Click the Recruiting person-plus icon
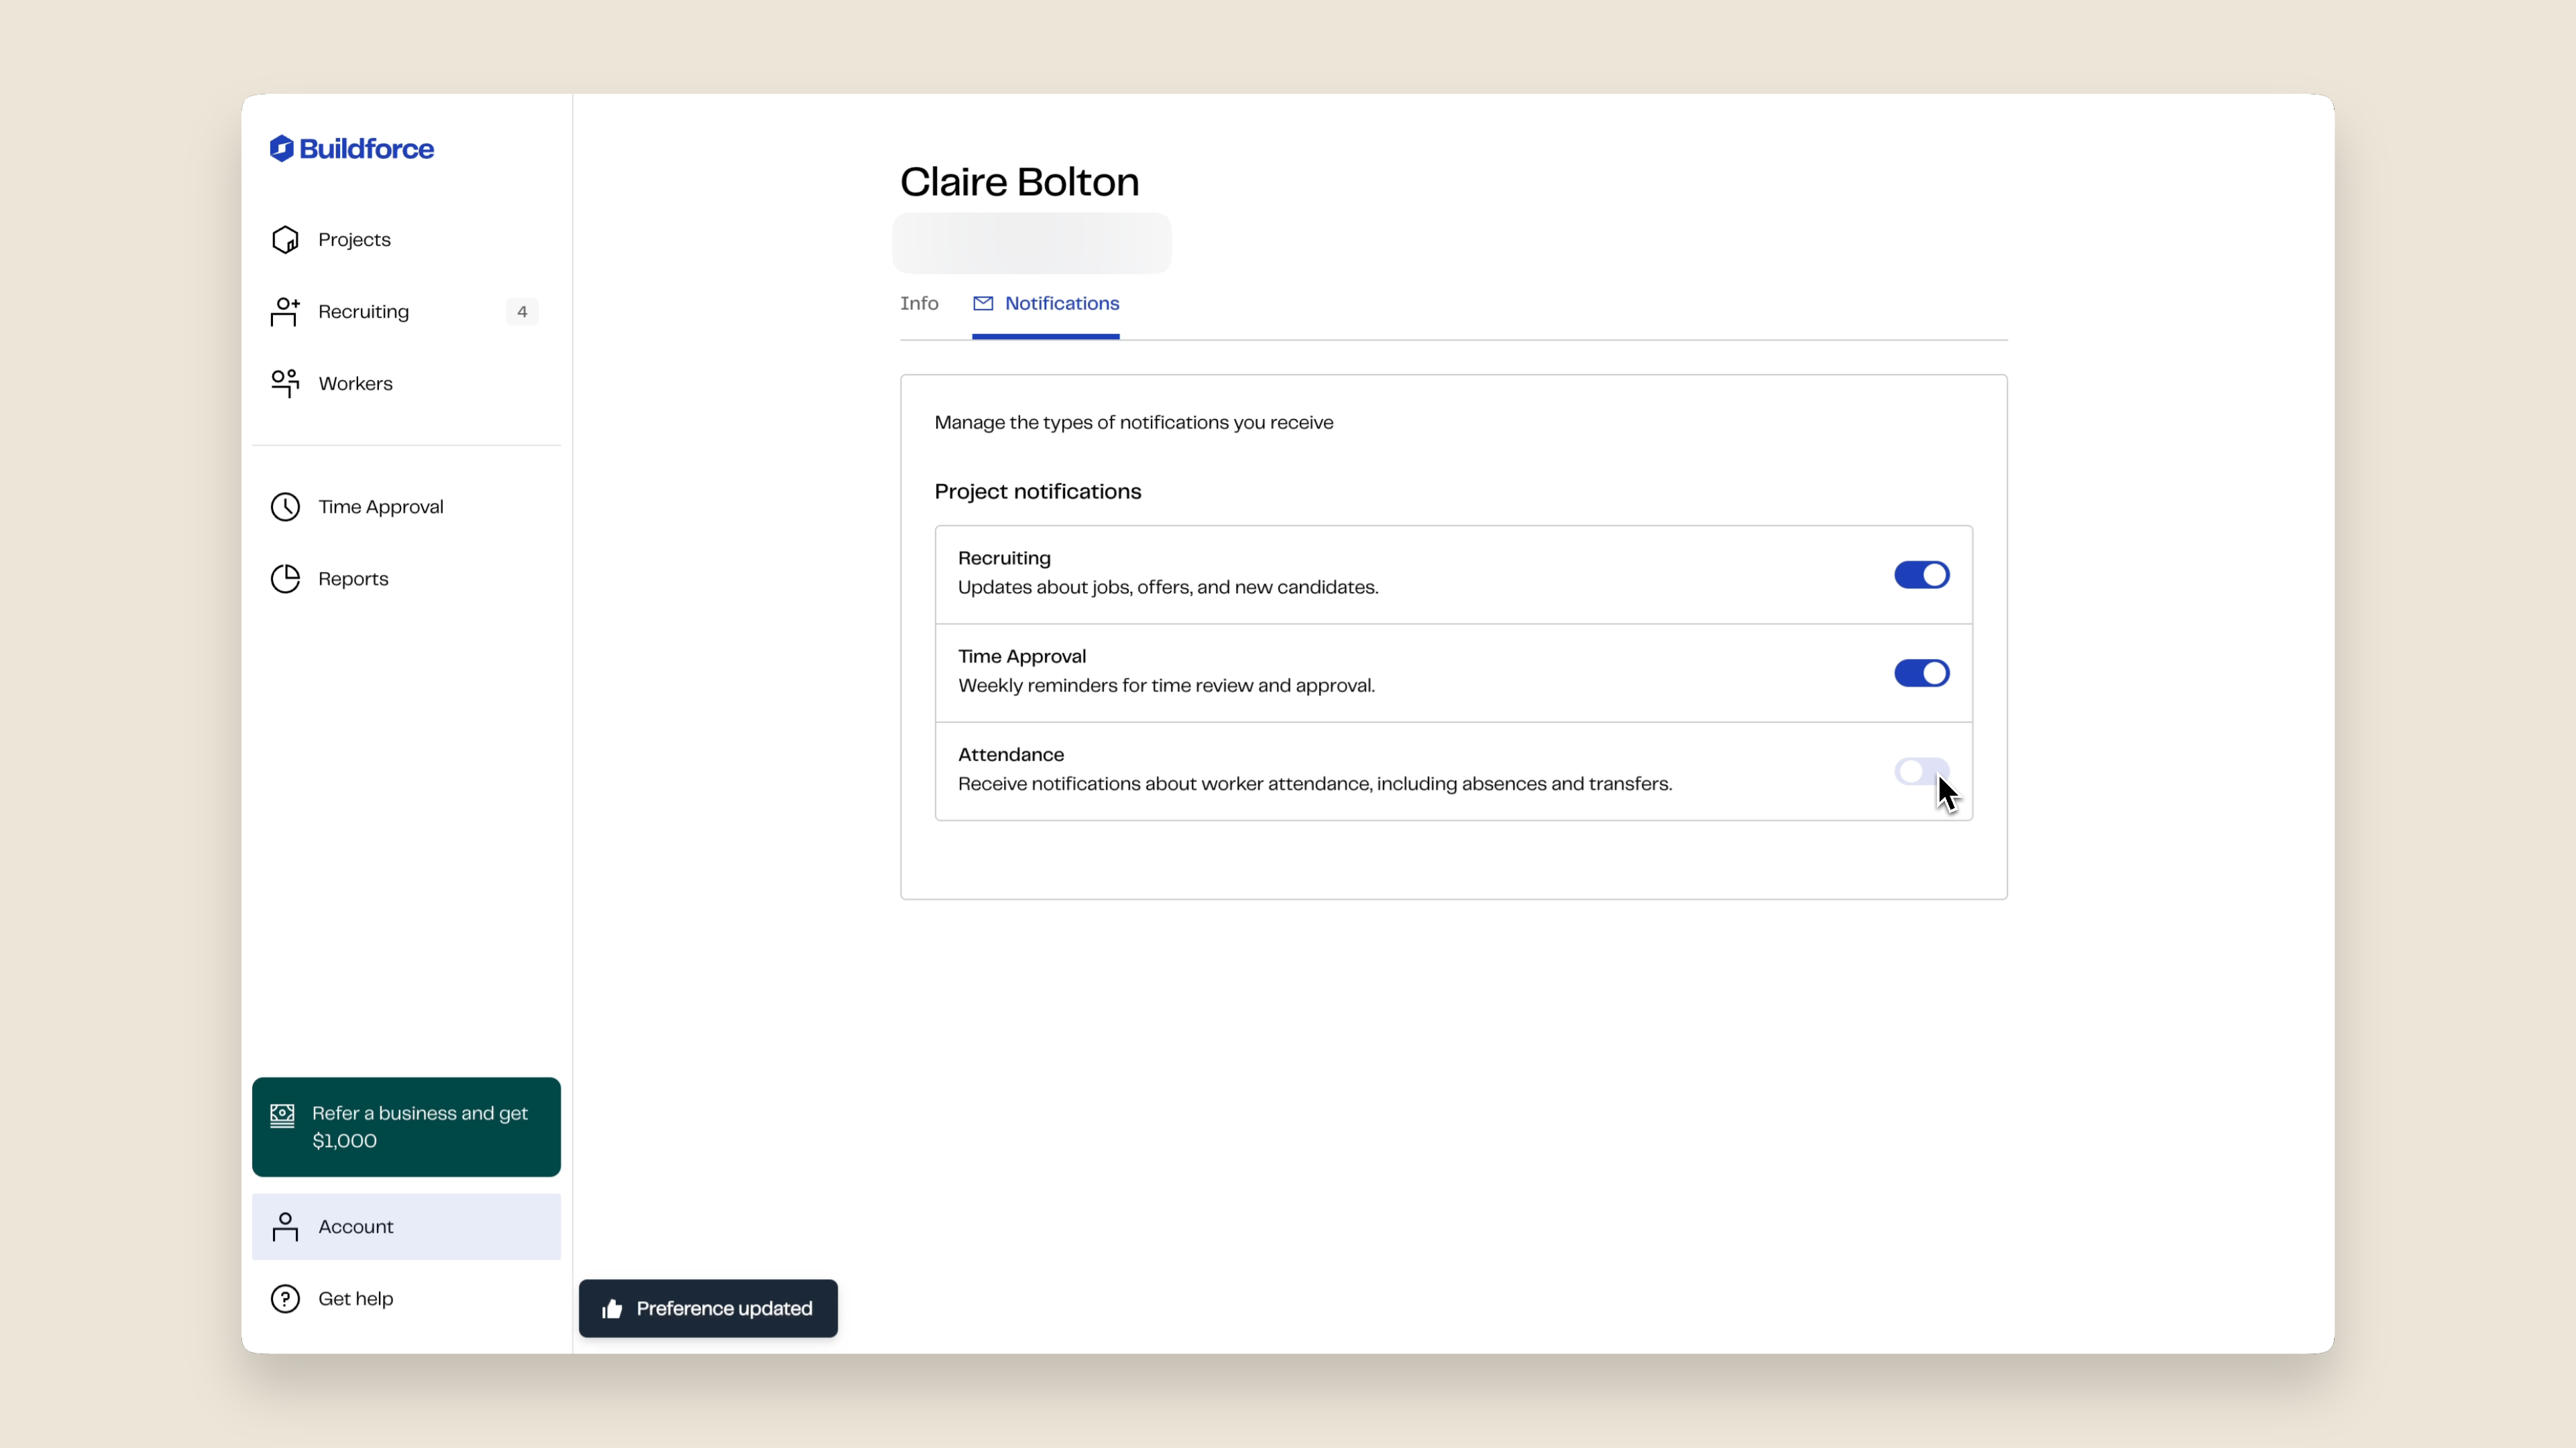This screenshot has height=1448, width=2576. coord(285,312)
